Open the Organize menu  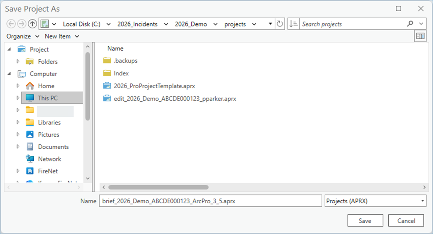point(23,36)
